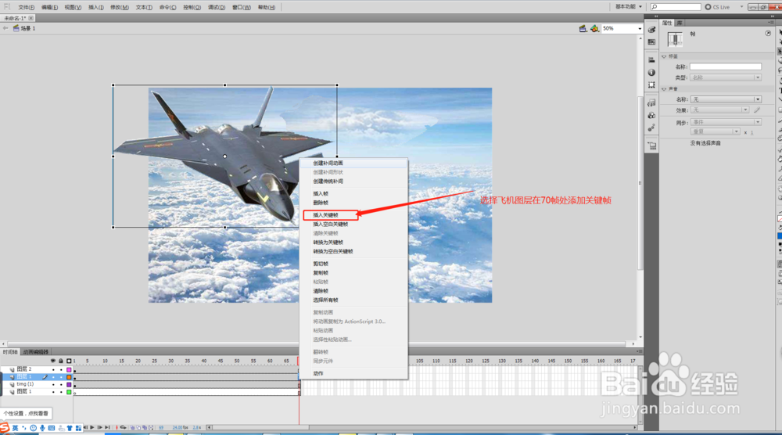
Task: Click outline-all-layers square in timeline header
Action: (69, 361)
